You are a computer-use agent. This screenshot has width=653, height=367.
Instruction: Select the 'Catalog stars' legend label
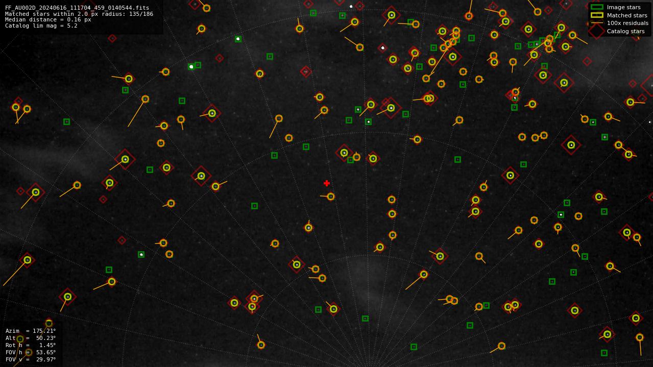pos(625,31)
